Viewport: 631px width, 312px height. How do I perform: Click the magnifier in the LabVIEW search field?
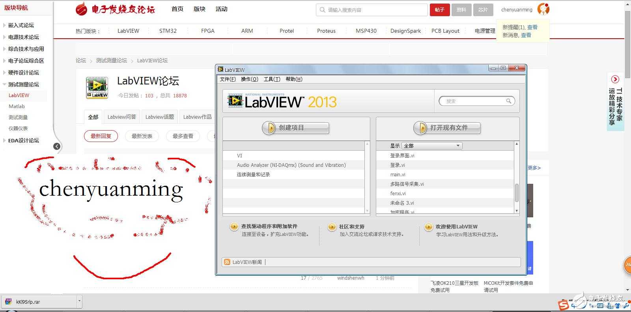509,101
